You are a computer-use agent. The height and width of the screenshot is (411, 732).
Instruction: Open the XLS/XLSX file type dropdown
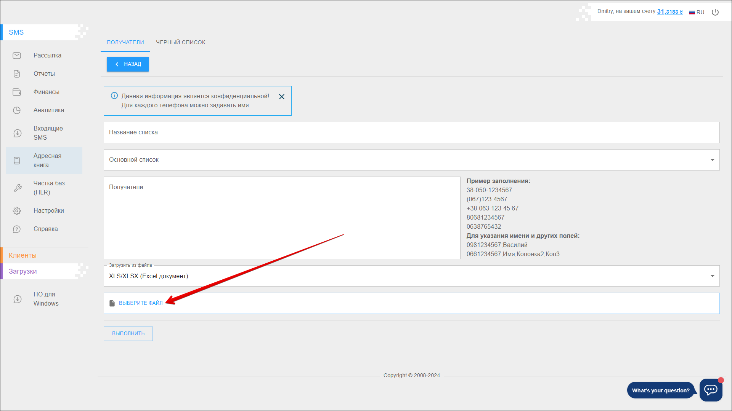[712, 276]
